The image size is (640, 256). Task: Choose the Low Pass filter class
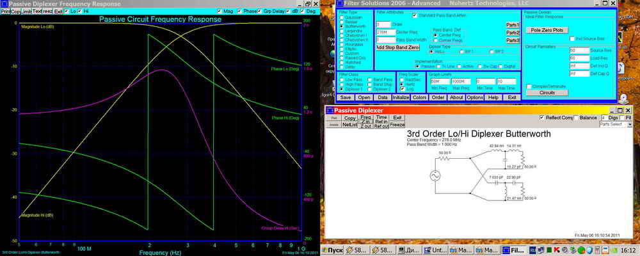pyautogui.click(x=342, y=79)
